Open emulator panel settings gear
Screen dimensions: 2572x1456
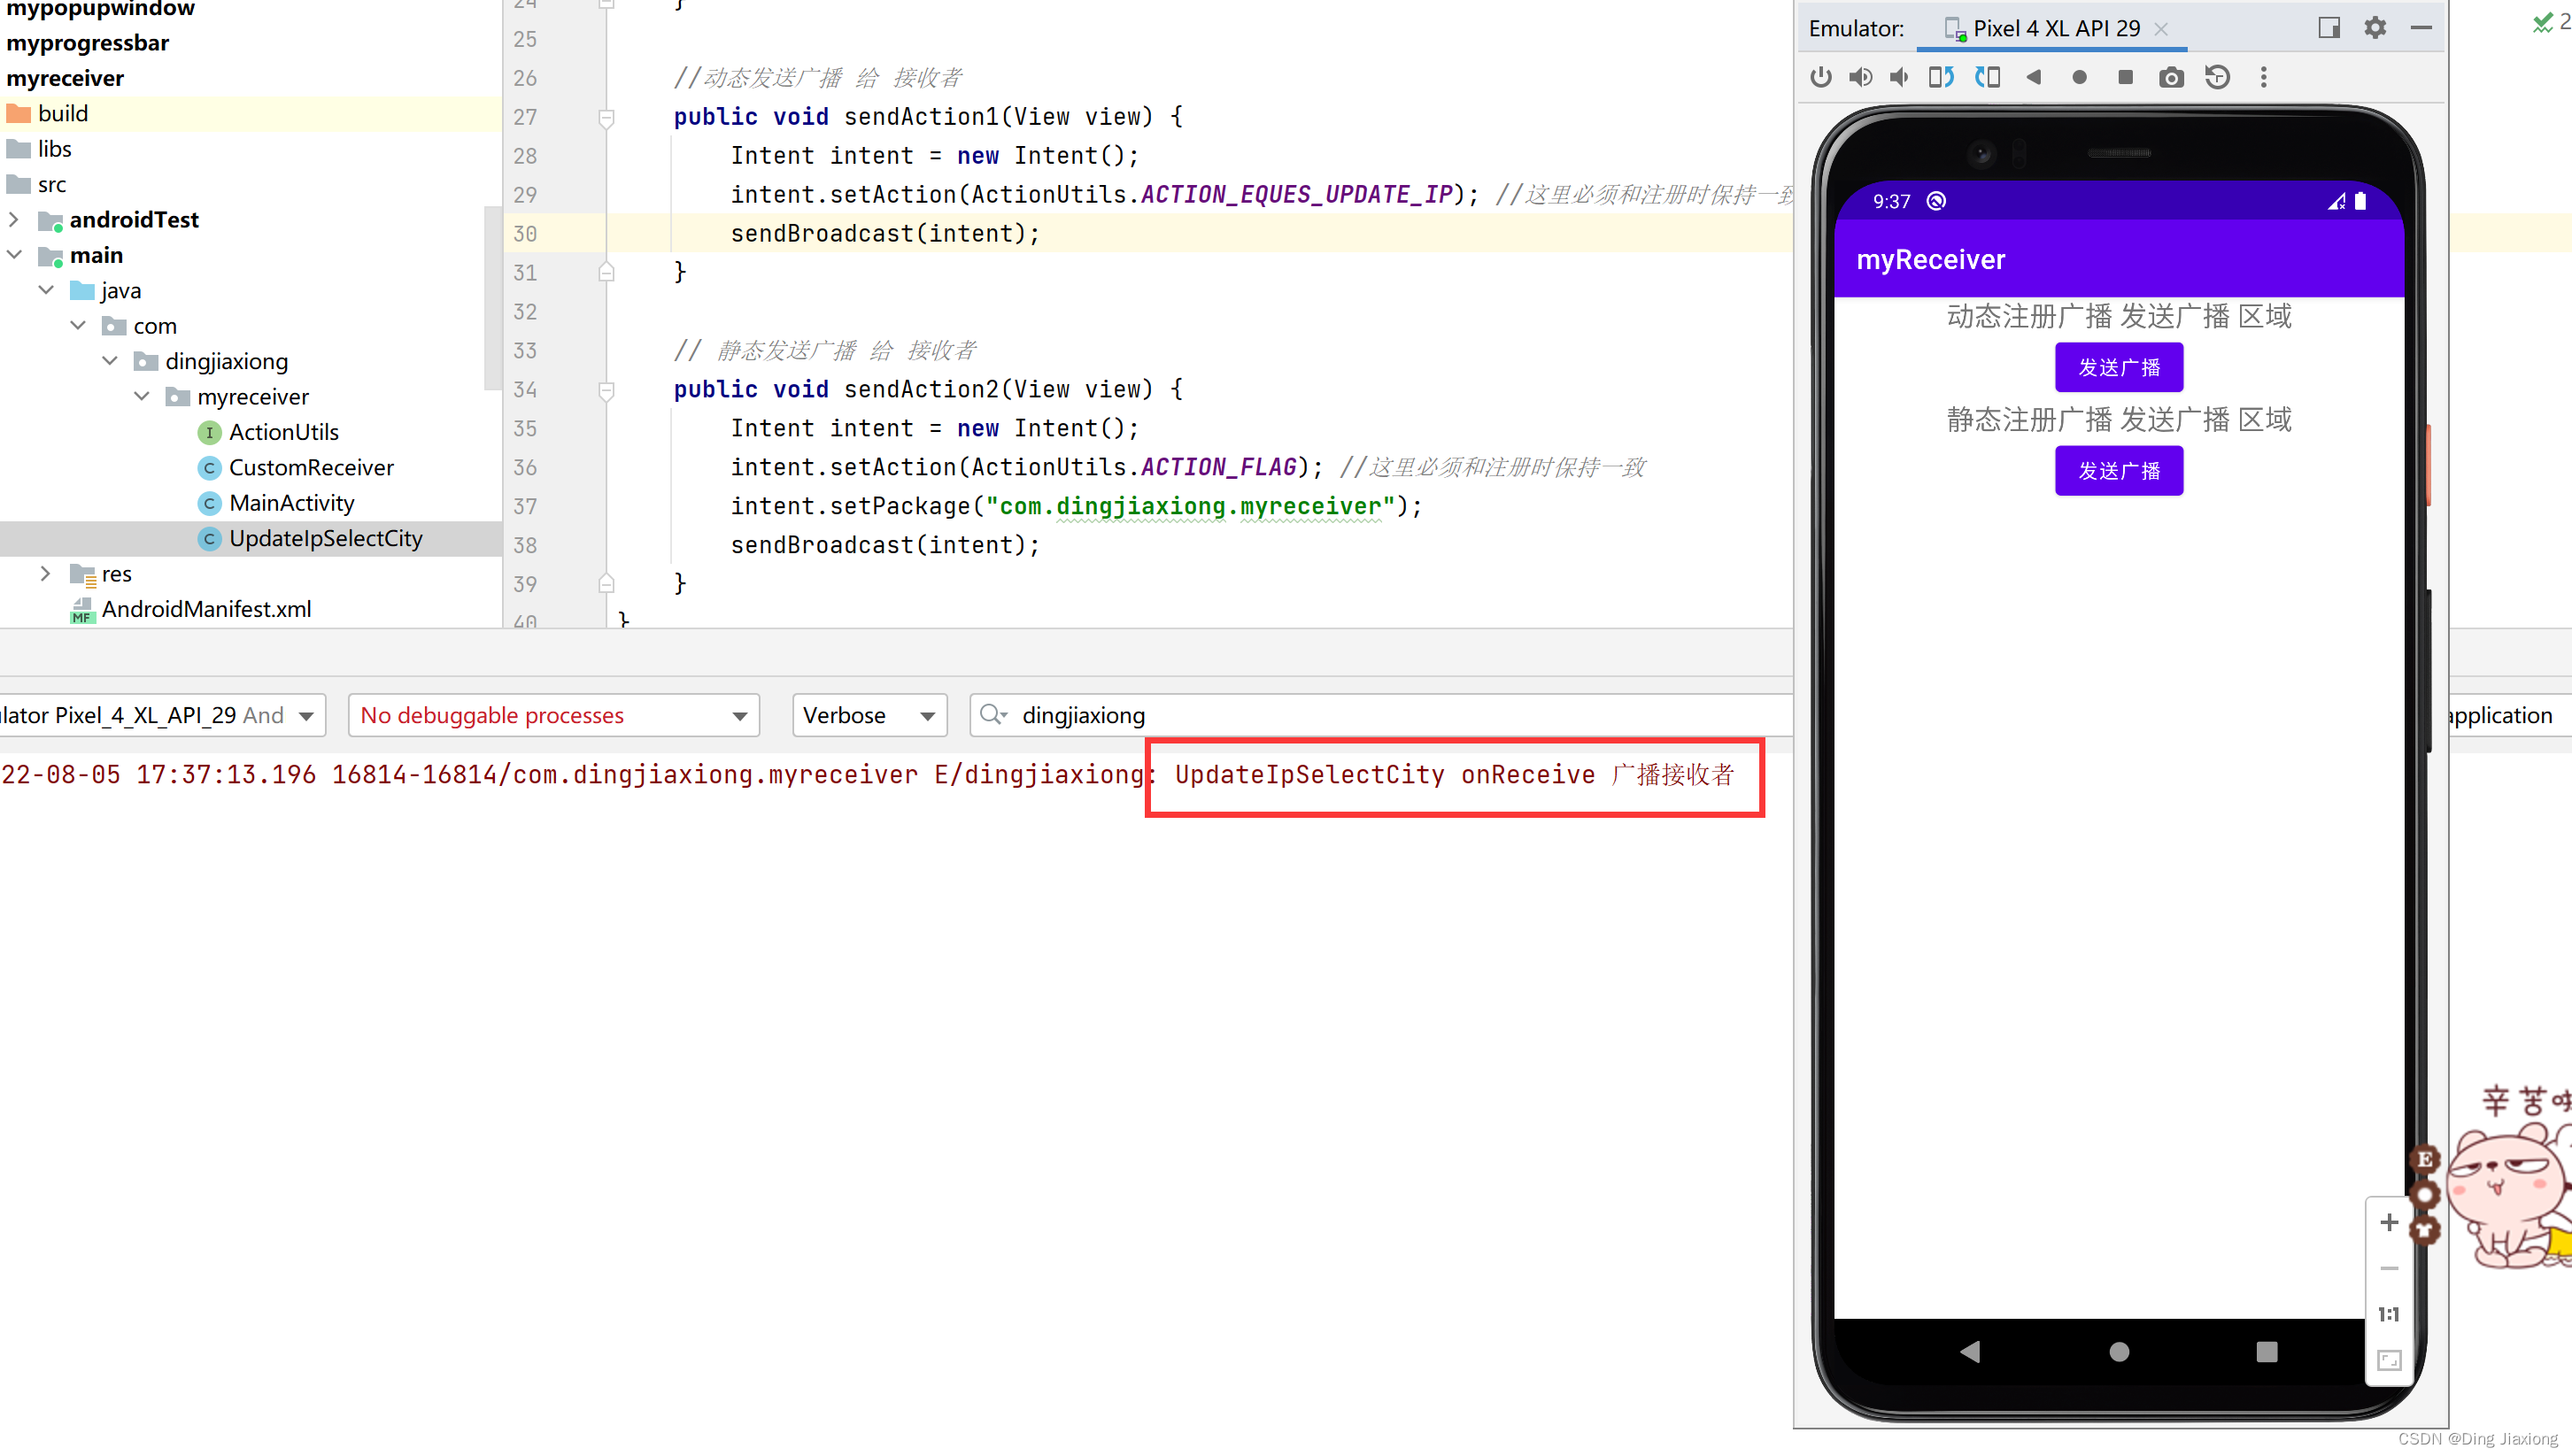(x=2375, y=28)
